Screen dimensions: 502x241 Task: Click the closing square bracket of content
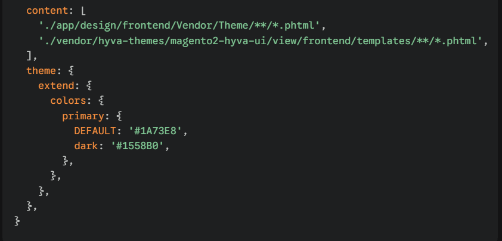(x=29, y=55)
